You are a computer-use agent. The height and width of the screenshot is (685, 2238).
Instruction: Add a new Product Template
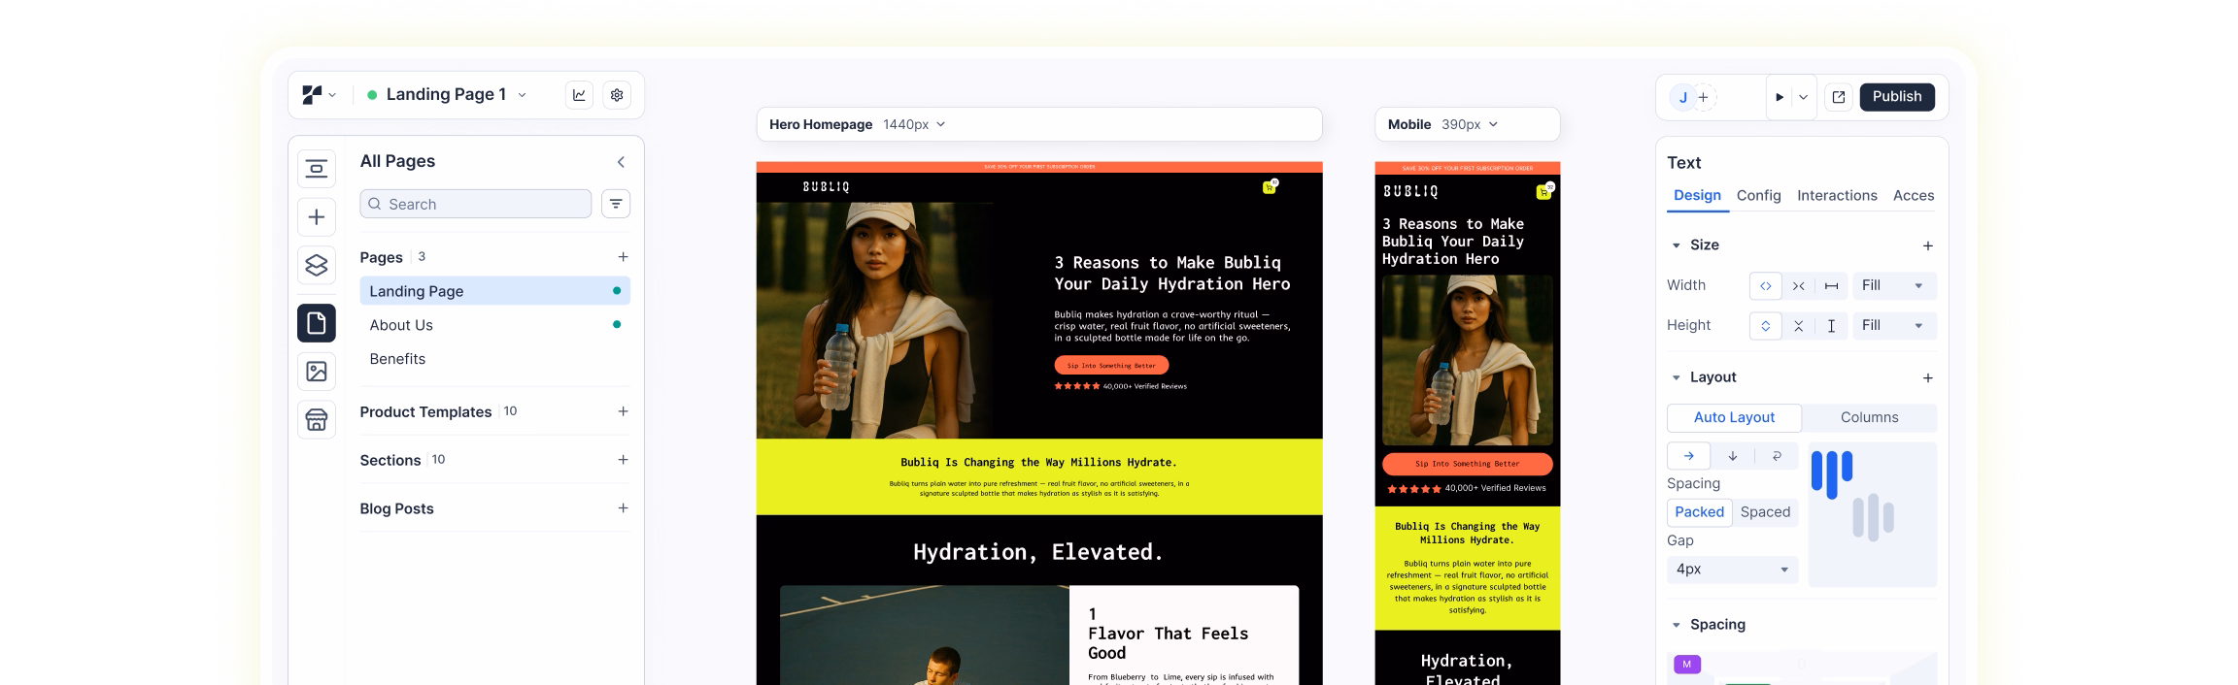[623, 411]
